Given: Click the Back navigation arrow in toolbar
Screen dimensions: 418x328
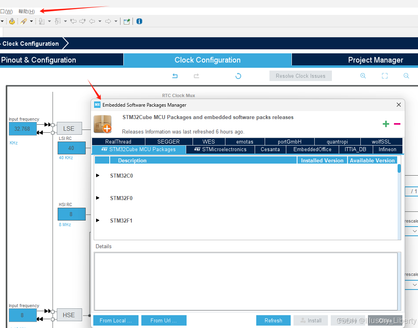Looking at the screenshot, I should [x=92, y=21].
